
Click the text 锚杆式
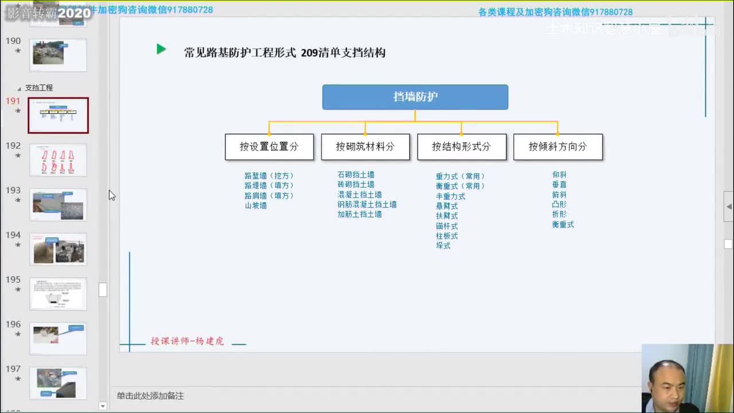pyautogui.click(x=447, y=226)
